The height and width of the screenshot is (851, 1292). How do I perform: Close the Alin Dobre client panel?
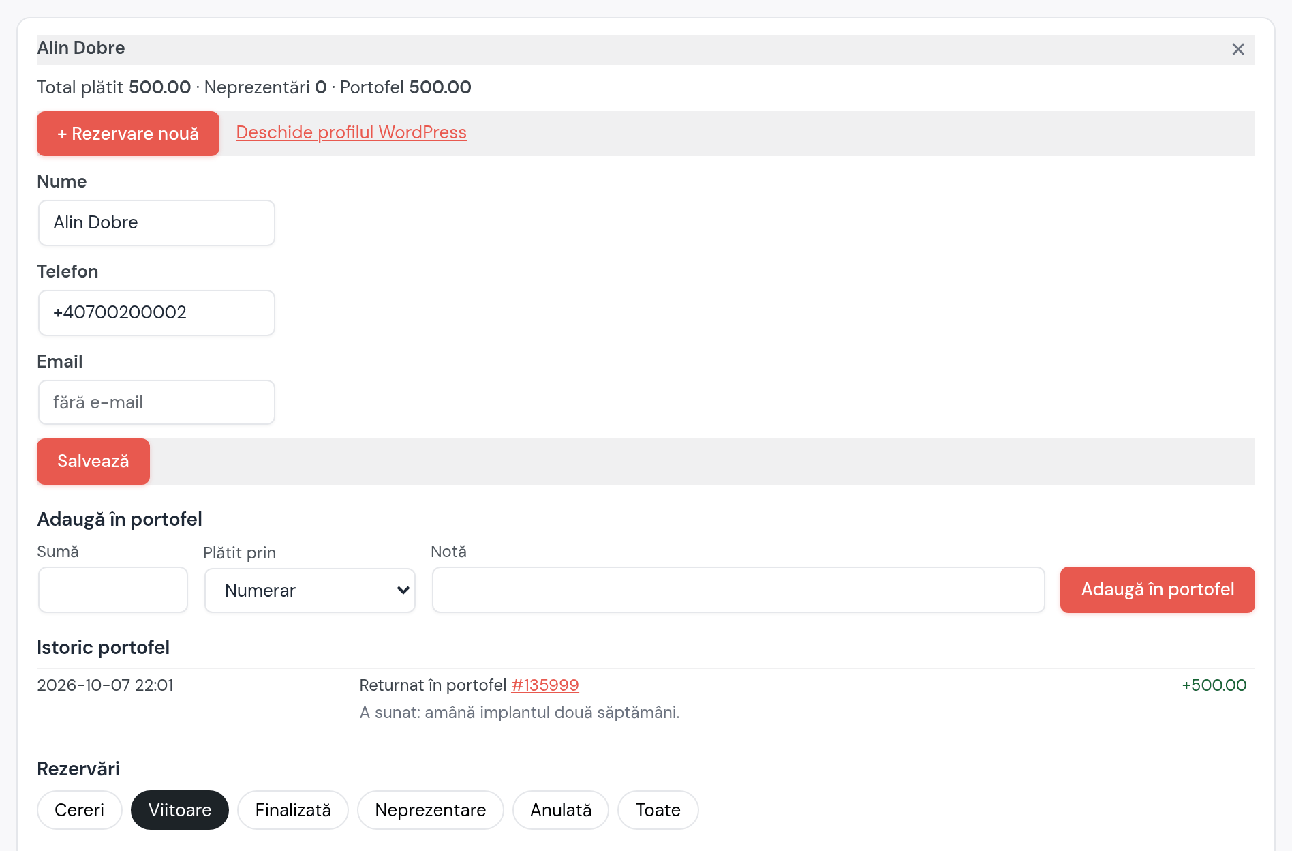point(1238,49)
